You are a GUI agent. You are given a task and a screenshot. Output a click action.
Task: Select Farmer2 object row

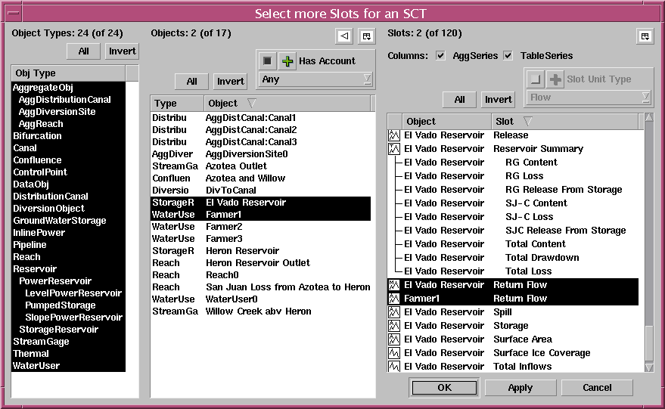click(x=261, y=227)
